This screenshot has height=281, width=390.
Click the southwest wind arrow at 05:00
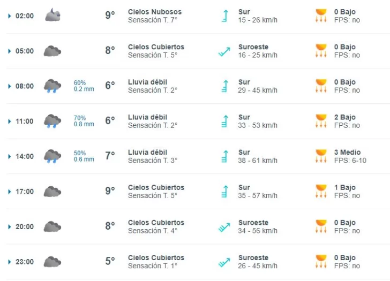(224, 51)
